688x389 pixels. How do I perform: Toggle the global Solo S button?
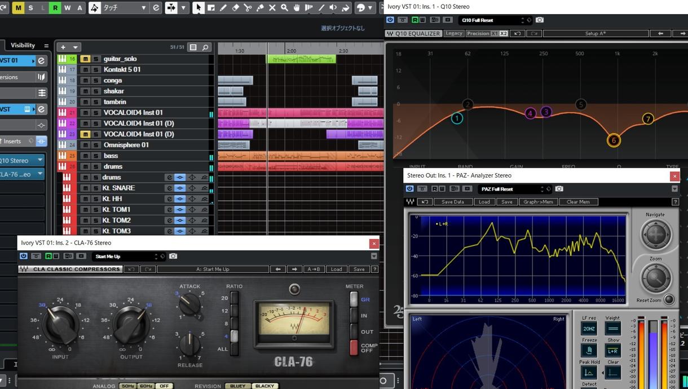point(30,8)
